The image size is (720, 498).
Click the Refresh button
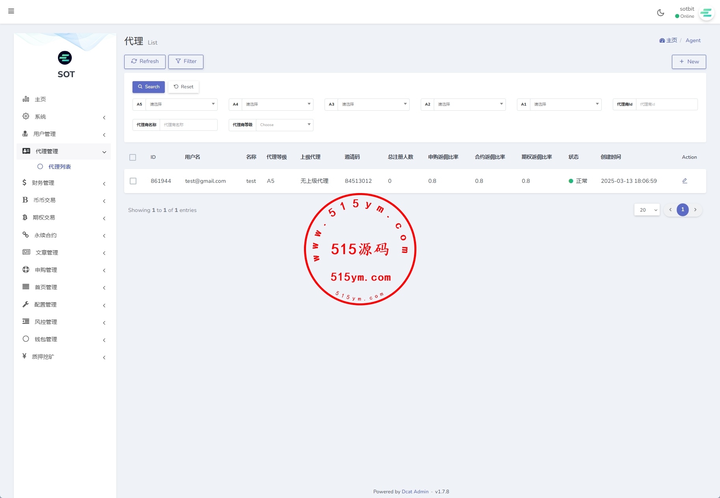coord(145,61)
